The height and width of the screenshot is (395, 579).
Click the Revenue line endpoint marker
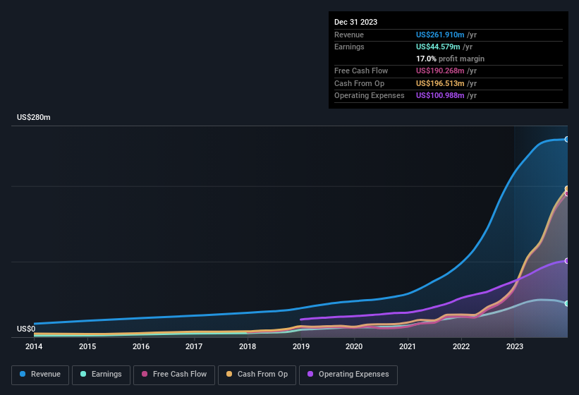(x=567, y=139)
